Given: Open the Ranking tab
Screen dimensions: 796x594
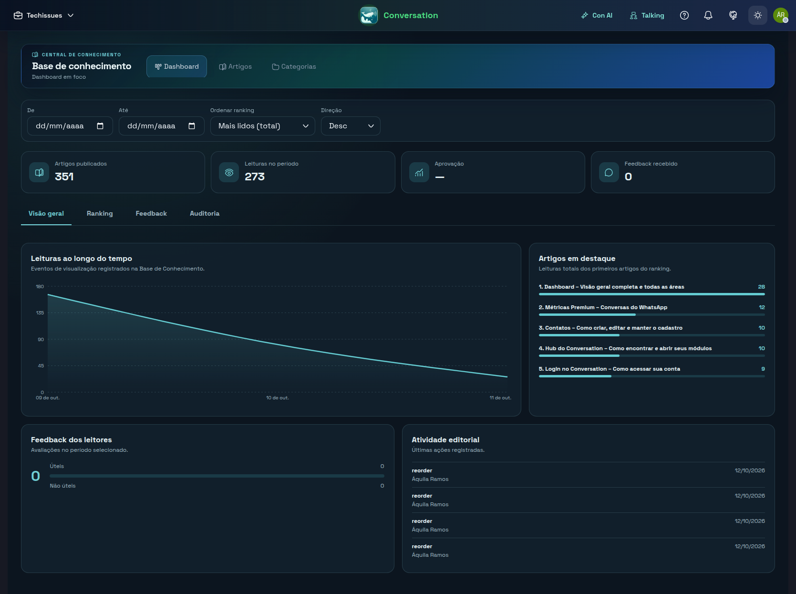Looking at the screenshot, I should click(x=100, y=214).
